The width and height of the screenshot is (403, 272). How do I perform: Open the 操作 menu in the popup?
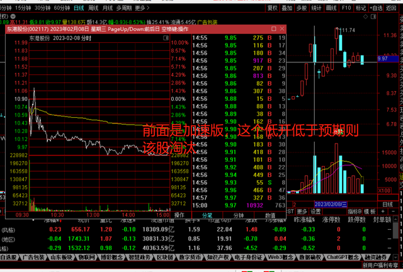point(179,215)
